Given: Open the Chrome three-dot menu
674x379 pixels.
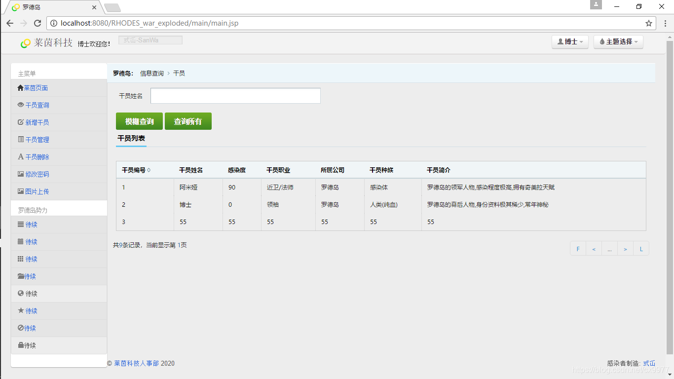Looking at the screenshot, I should 665,23.
